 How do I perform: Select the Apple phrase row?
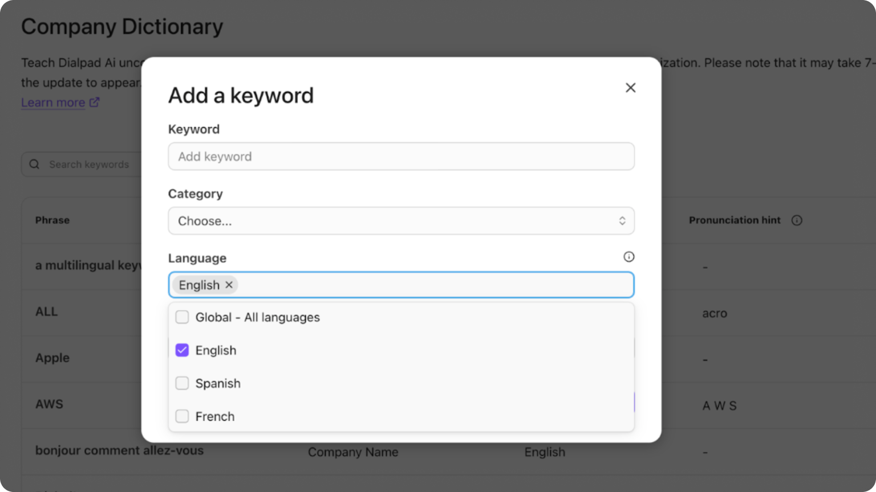(52, 358)
